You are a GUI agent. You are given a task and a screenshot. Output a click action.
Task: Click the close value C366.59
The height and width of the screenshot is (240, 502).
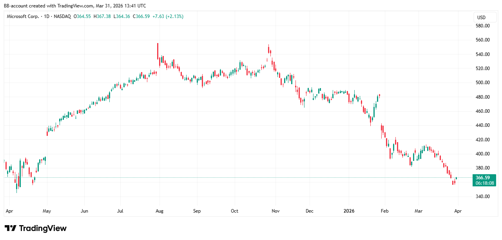[141, 16]
